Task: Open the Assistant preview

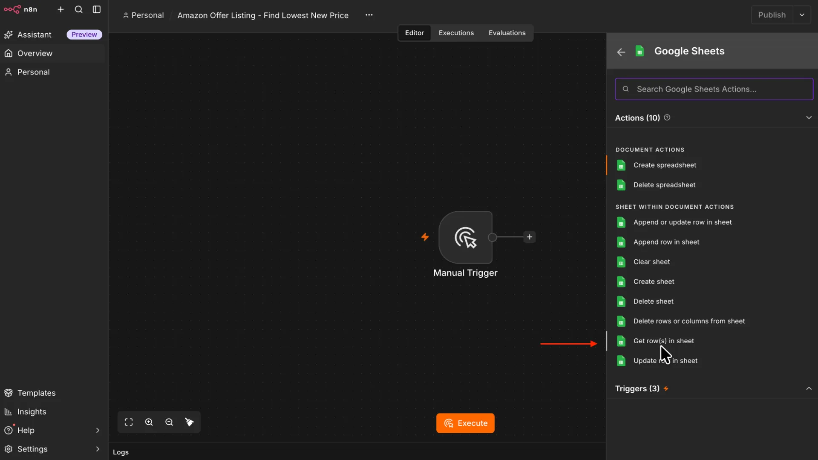Action: [53, 34]
